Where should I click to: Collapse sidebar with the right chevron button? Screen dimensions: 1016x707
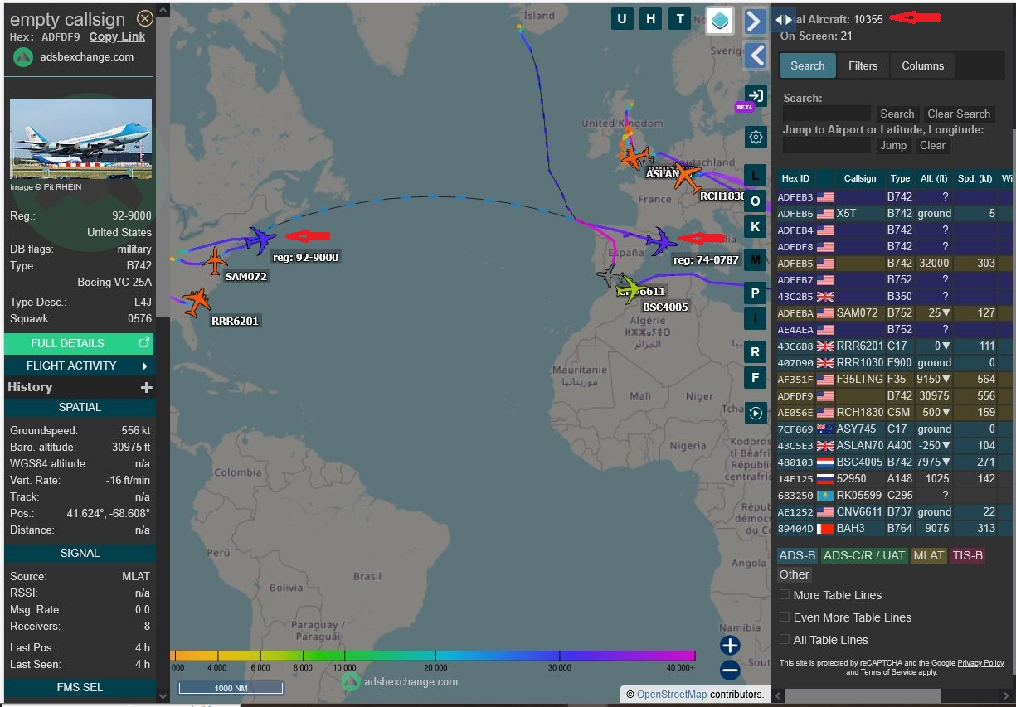(754, 21)
